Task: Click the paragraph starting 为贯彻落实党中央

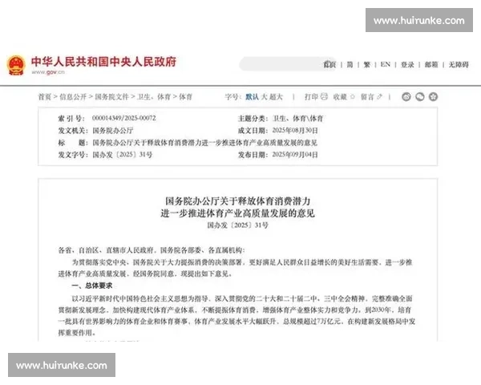Action: click(235, 268)
